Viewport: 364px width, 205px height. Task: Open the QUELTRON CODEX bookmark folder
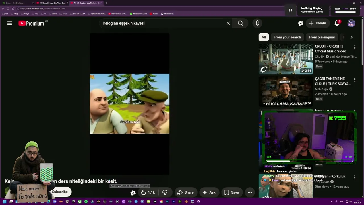97,14
